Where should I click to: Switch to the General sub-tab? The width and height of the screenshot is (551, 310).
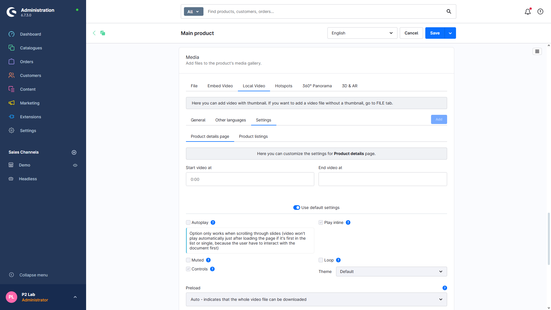[x=198, y=120]
